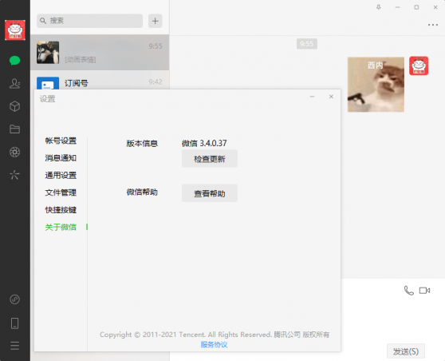Select the 文件管理 settings tab
Screen dimensions: 445x361
61,192
